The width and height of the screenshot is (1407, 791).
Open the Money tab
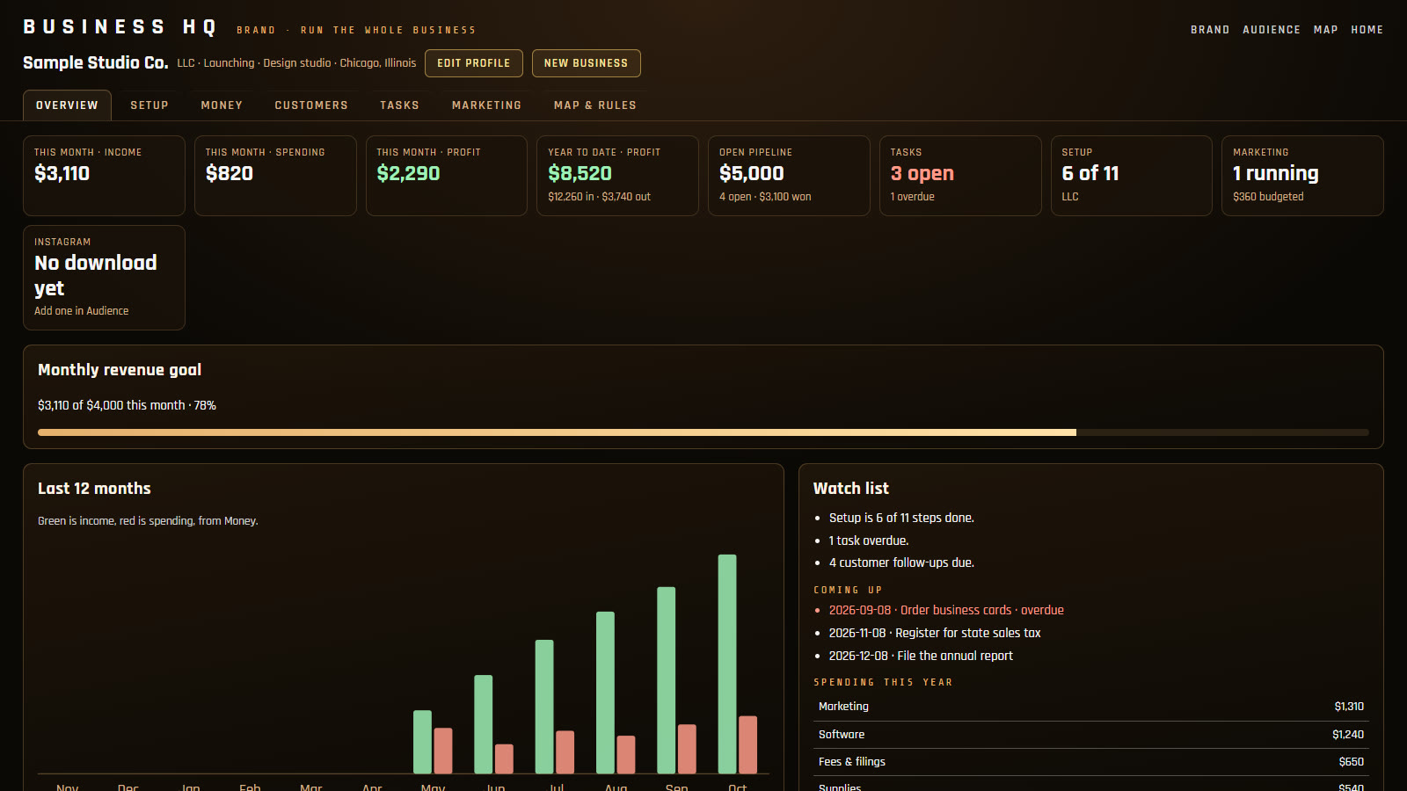click(x=222, y=105)
